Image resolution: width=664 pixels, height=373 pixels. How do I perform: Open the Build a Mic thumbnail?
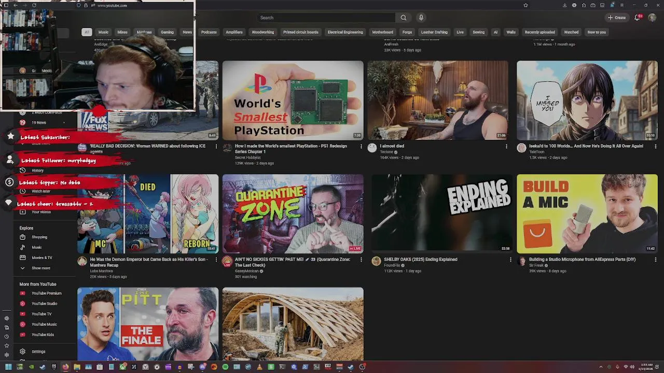point(587,213)
